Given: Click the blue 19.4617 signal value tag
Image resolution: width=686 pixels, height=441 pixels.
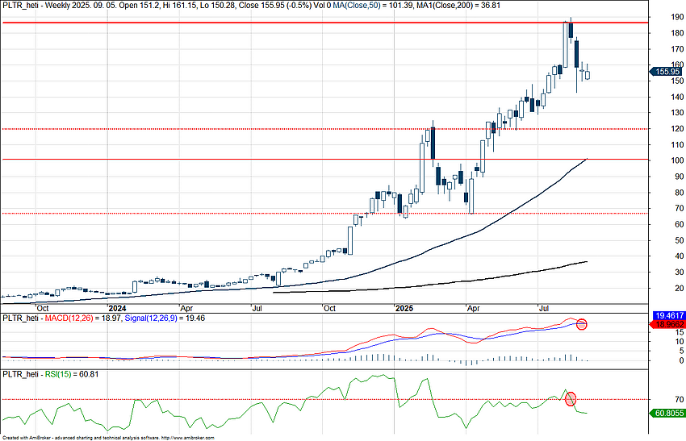Looking at the screenshot, I should 668,315.
